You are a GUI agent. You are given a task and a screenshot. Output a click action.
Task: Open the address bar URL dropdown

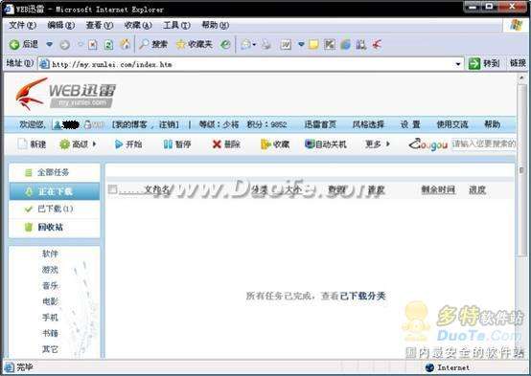[458, 64]
